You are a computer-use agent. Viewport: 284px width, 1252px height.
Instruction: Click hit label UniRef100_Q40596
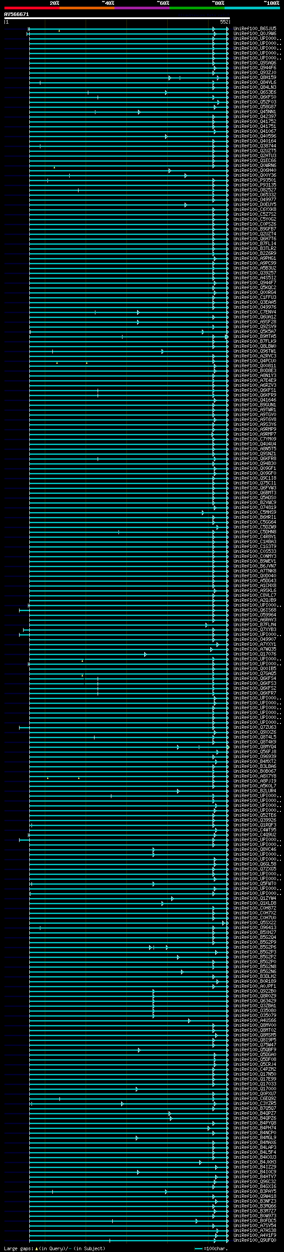(255, 136)
